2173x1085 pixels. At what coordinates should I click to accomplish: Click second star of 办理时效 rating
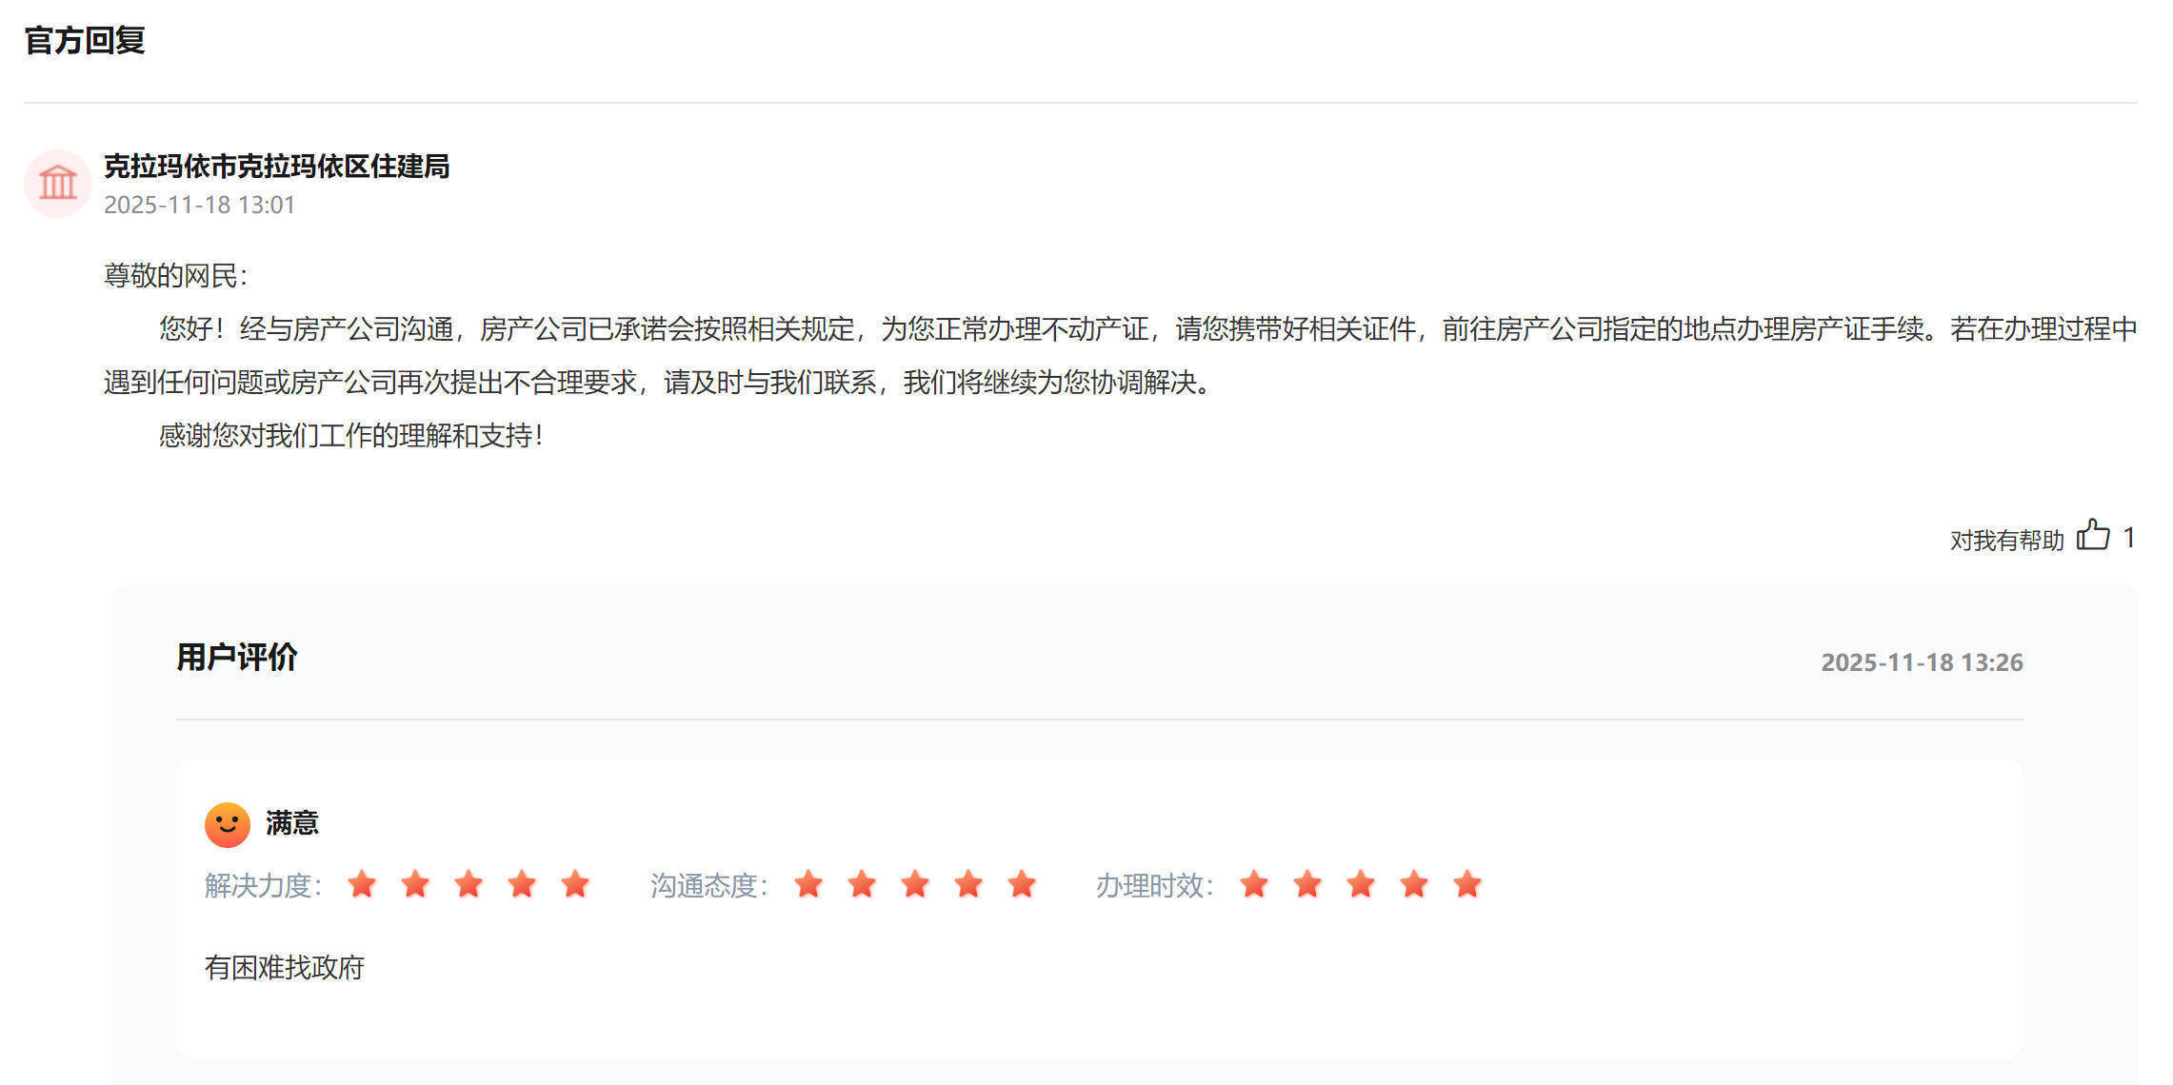click(x=1307, y=884)
